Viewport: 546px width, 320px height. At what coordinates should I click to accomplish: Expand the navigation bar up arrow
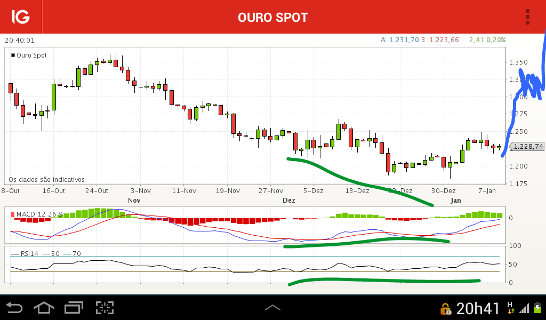point(272,307)
